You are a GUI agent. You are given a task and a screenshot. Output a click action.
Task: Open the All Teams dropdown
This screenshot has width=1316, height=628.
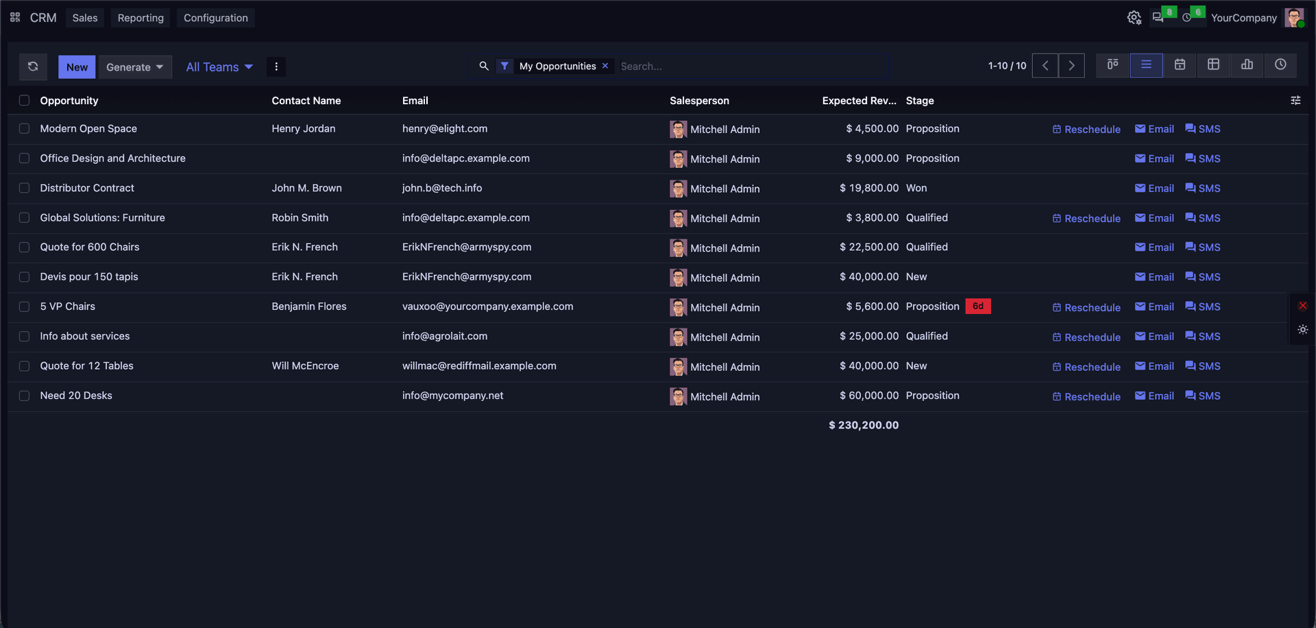click(219, 67)
